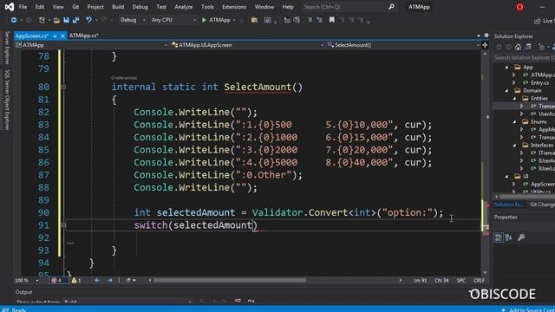Open the Any CPU platform dropdown
The width and height of the screenshot is (555, 312).
(x=173, y=20)
